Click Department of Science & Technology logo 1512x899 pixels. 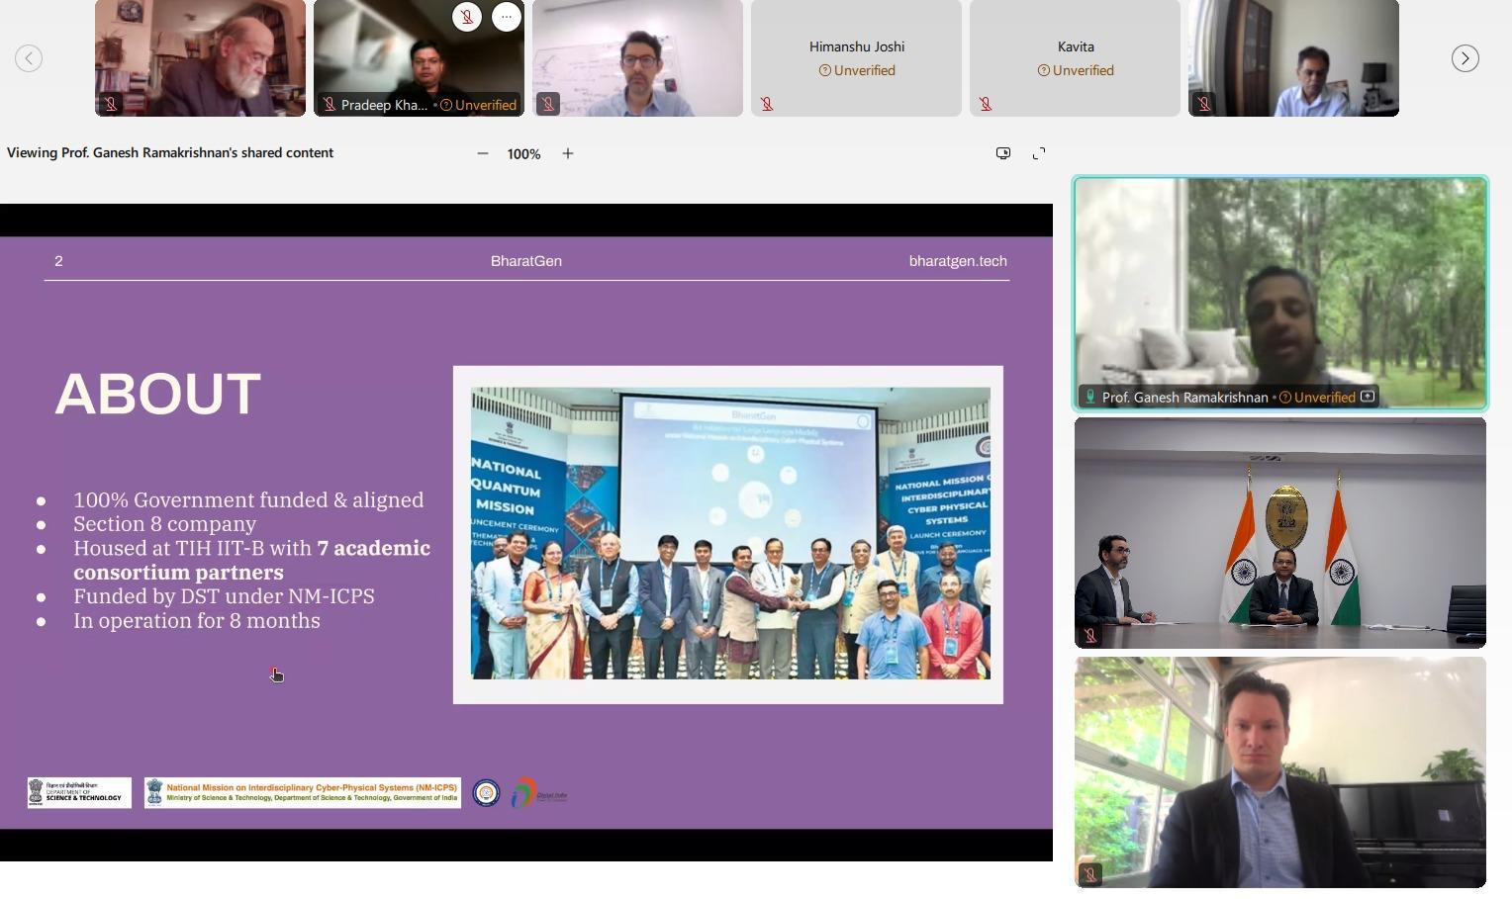[x=79, y=793]
